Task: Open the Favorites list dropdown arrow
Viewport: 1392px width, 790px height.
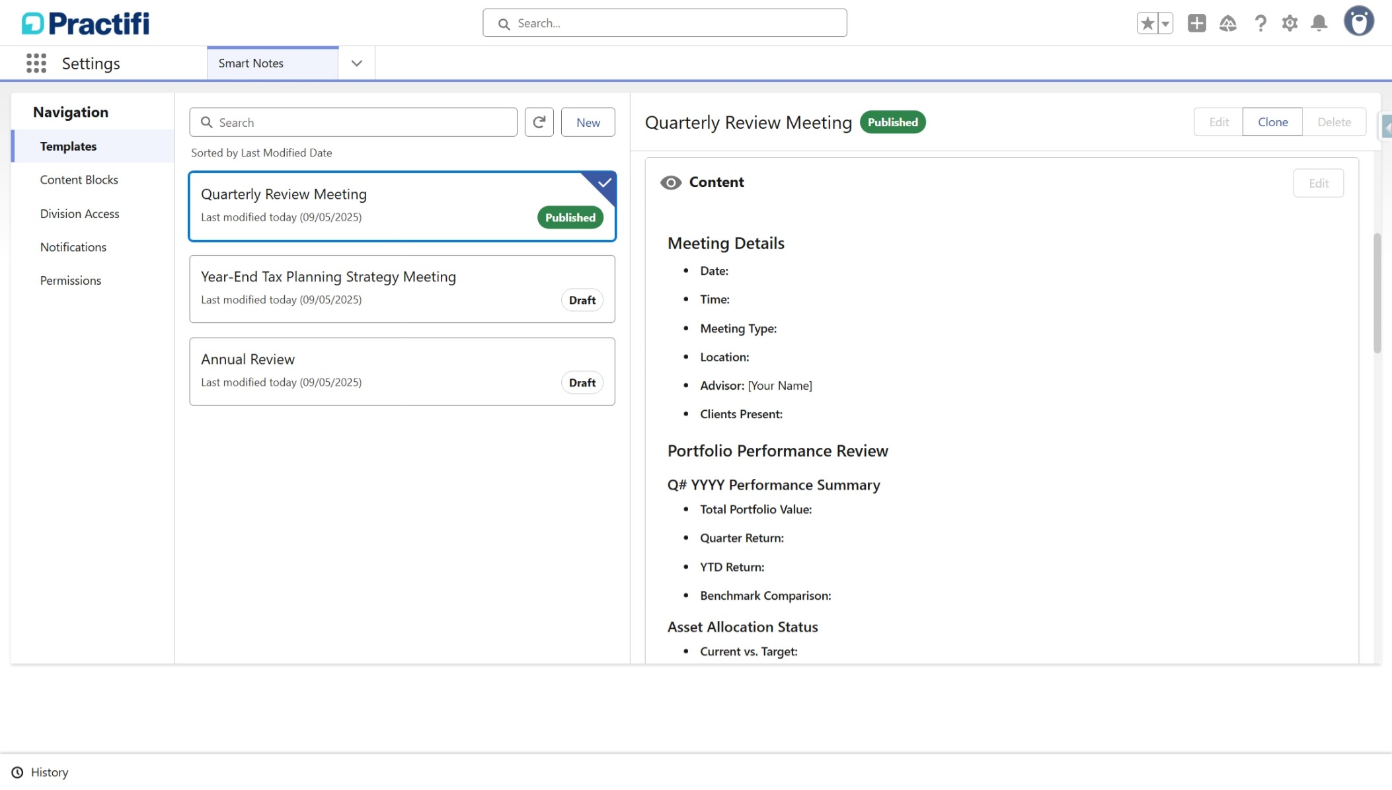Action: [1165, 23]
